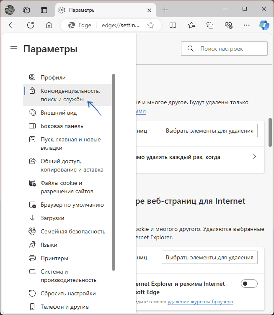Click the settings sidebar scrollbar

coord(114,172)
